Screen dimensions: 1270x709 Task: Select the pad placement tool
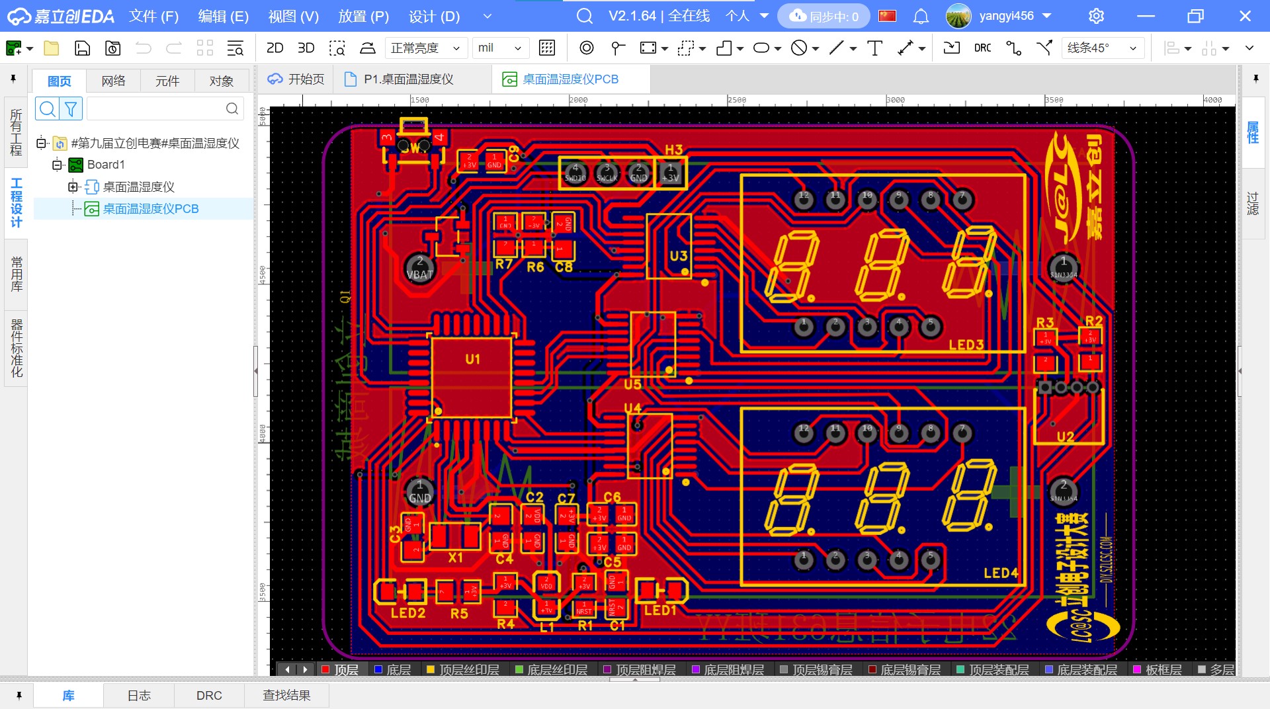click(x=618, y=48)
